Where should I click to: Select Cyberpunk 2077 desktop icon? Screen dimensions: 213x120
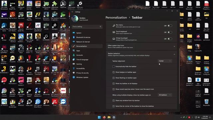click(x=21, y=5)
